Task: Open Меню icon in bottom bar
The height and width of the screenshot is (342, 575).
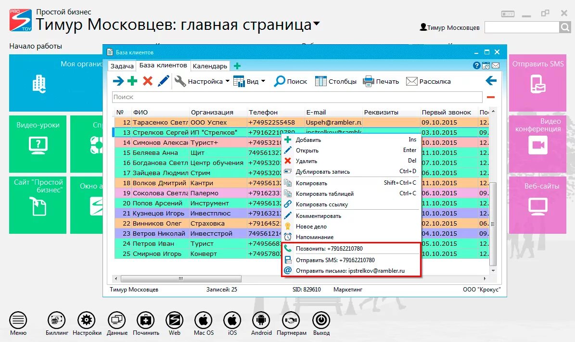Action: (18, 320)
